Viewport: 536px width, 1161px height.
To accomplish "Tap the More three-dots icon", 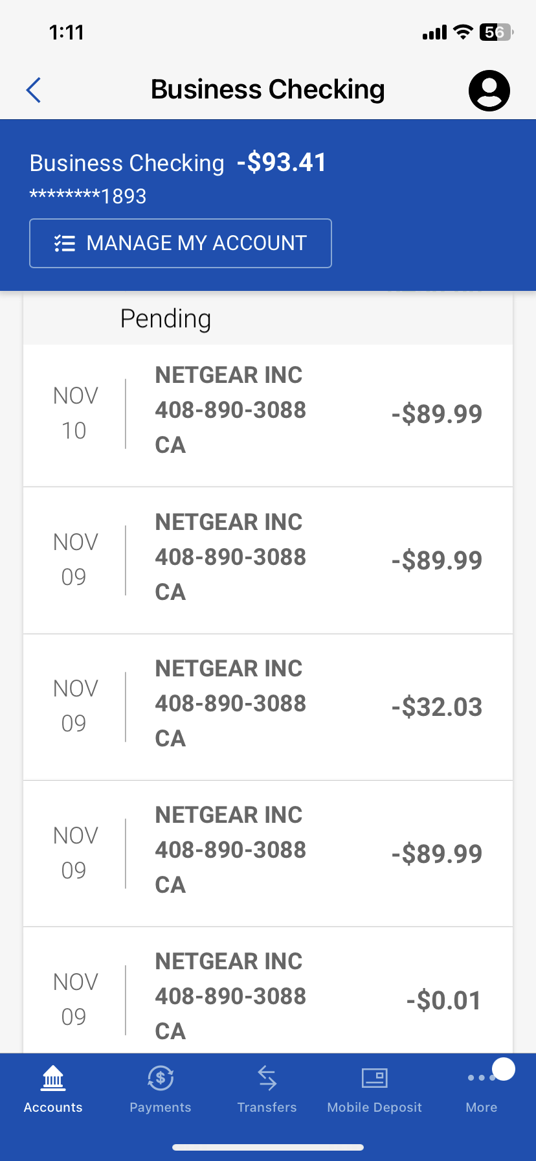I will 478,1078.
